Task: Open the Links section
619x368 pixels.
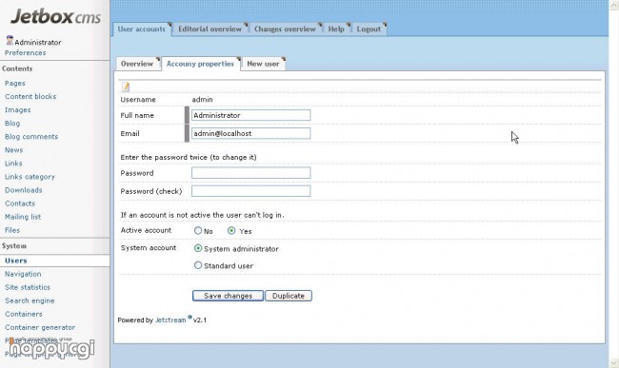Action: pos(13,164)
